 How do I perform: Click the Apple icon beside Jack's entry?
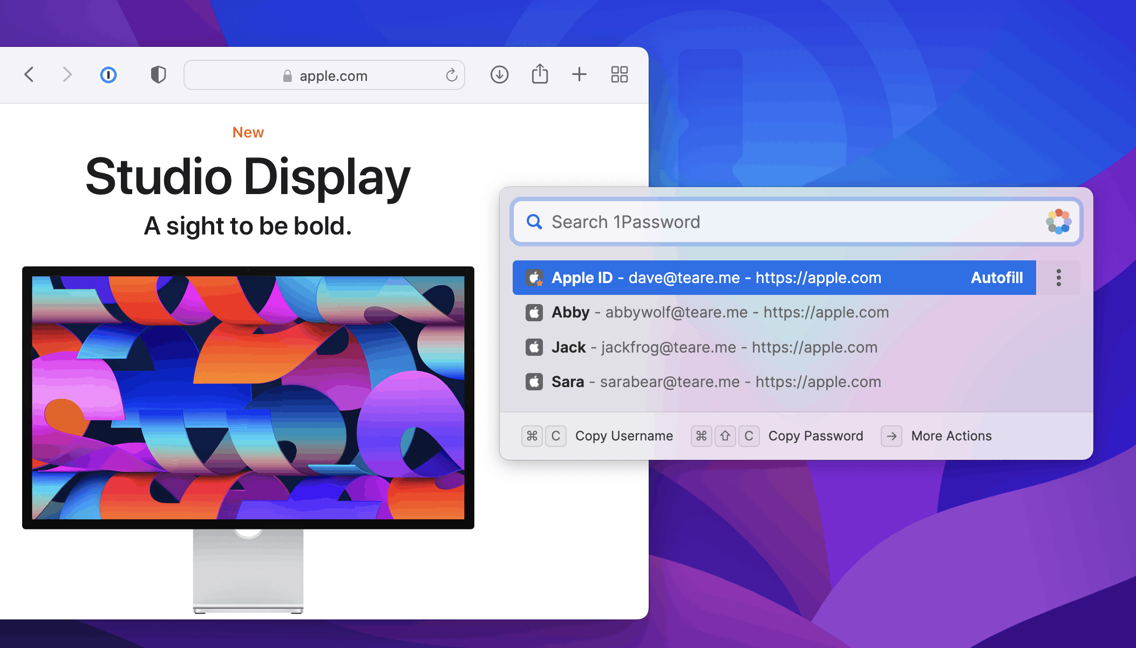(x=533, y=347)
